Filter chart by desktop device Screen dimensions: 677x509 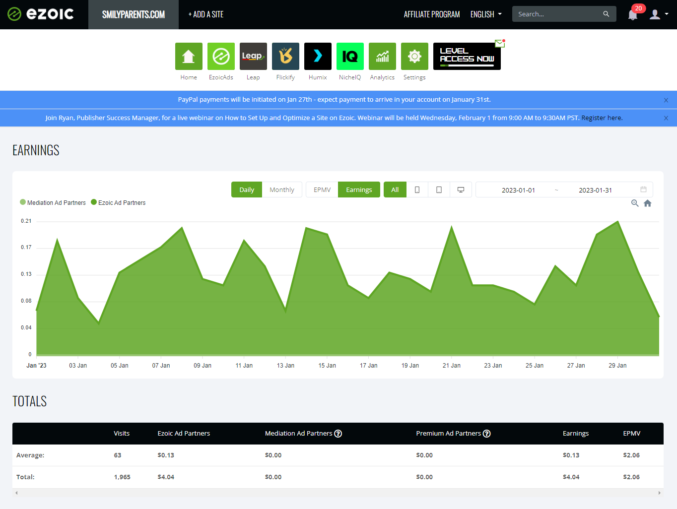[x=461, y=190]
